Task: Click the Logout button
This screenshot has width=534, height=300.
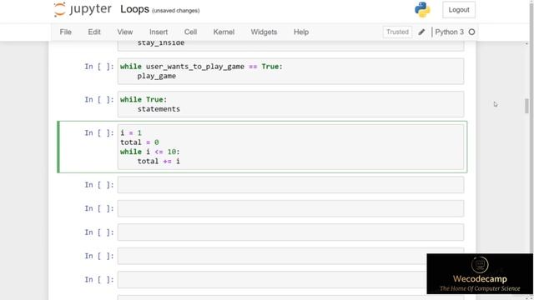Action: pos(459,10)
